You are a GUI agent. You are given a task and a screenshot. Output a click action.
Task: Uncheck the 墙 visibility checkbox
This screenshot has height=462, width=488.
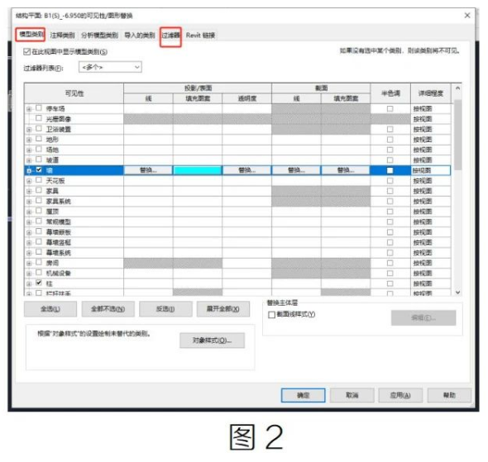pyautogui.click(x=39, y=169)
